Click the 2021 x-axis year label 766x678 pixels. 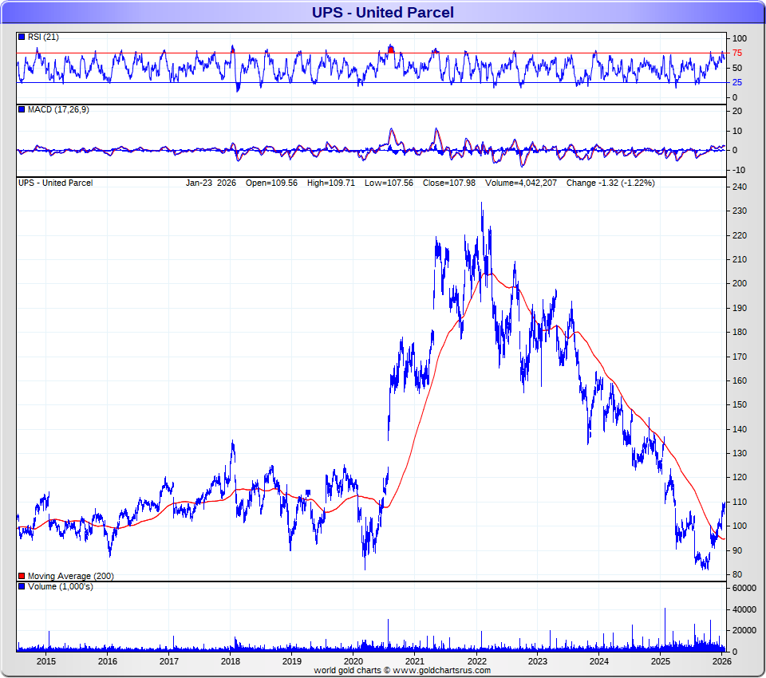415,661
